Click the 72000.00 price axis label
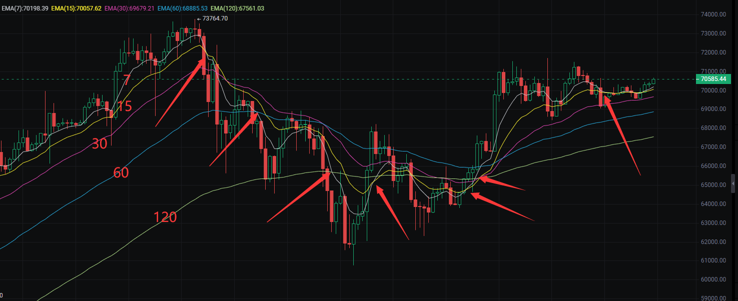 click(x=713, y=52)
